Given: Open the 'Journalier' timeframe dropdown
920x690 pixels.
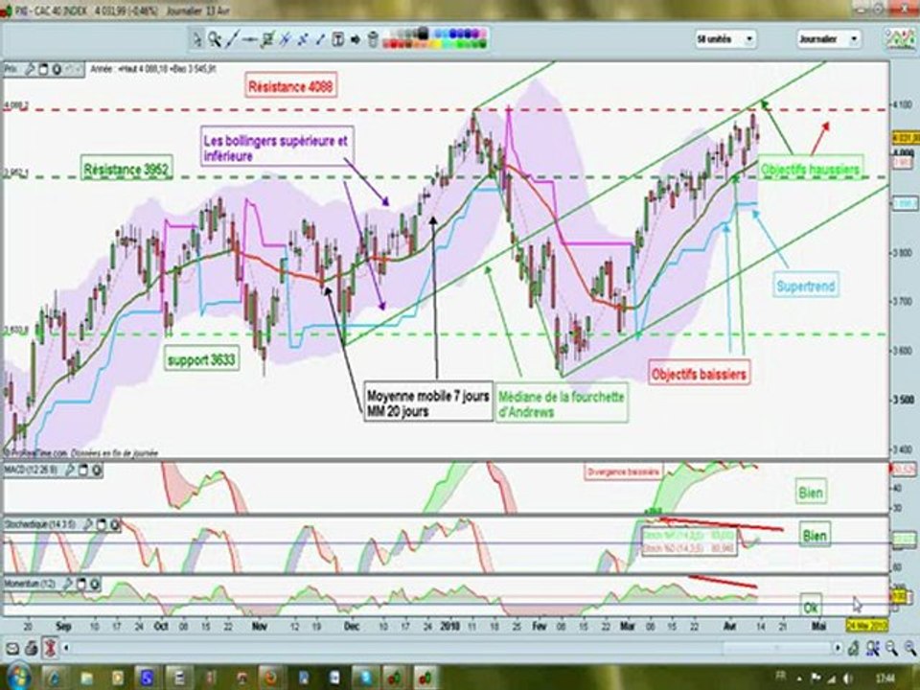Looking at the screenshot, I should (x=828, y=39).
